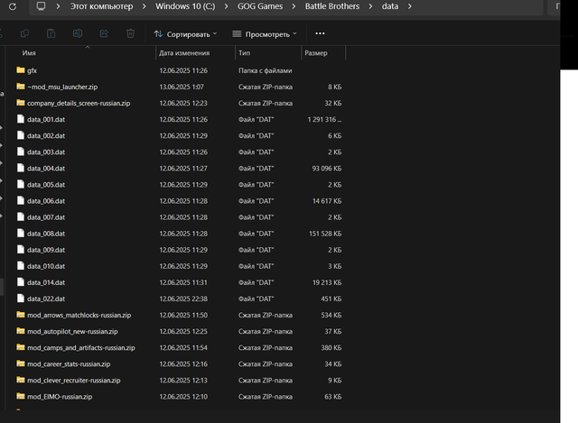This screenshot has height=423, width=578.
Task: Select the gfx folder icon
Action: [21, 70]
